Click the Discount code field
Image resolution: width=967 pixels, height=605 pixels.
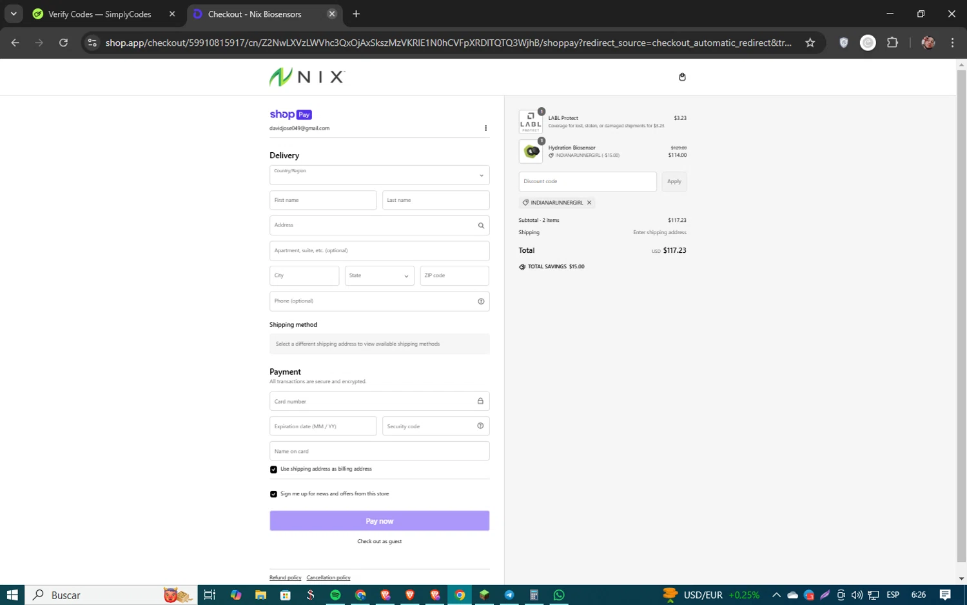click(x=587, y=181)
